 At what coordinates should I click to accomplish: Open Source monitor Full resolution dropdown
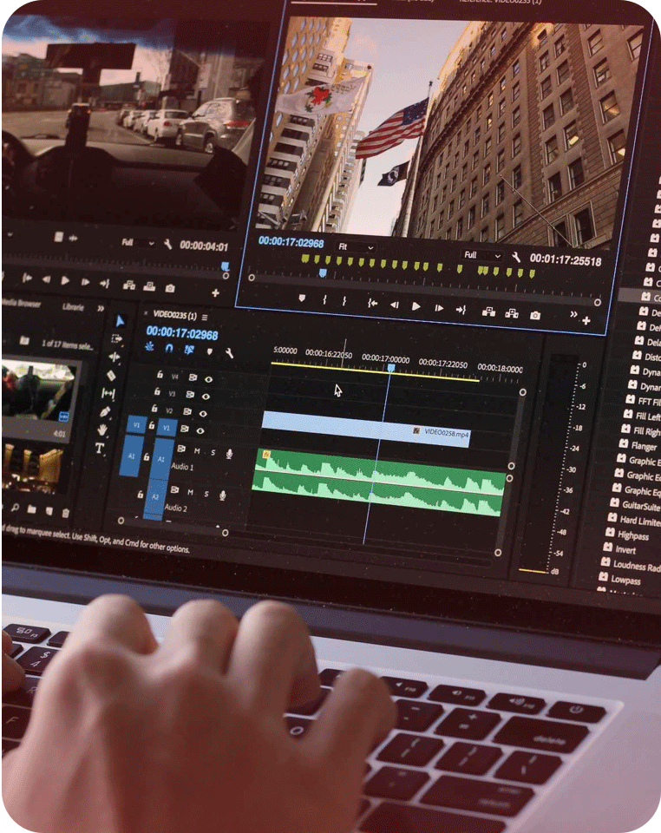138,244
